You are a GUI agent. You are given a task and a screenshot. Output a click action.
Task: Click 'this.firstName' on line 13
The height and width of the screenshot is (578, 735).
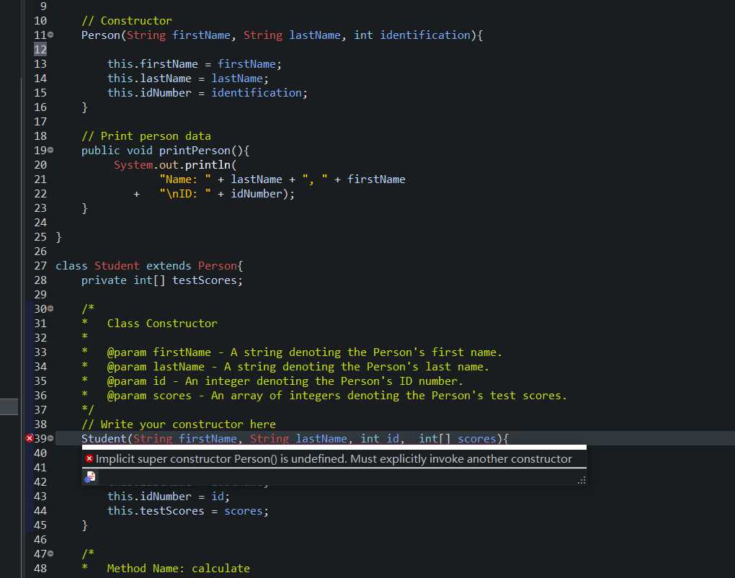pos(152,63)
